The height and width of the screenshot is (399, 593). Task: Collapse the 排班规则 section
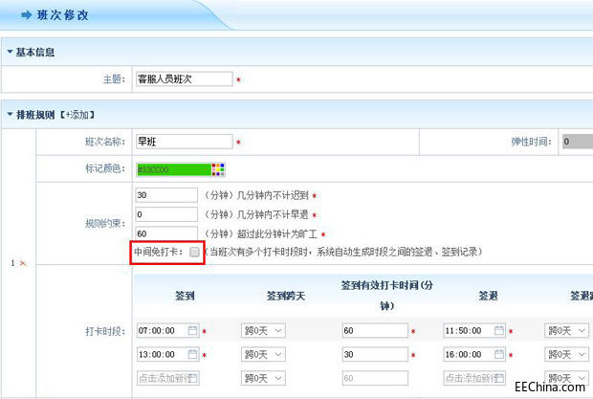(11, 114)
